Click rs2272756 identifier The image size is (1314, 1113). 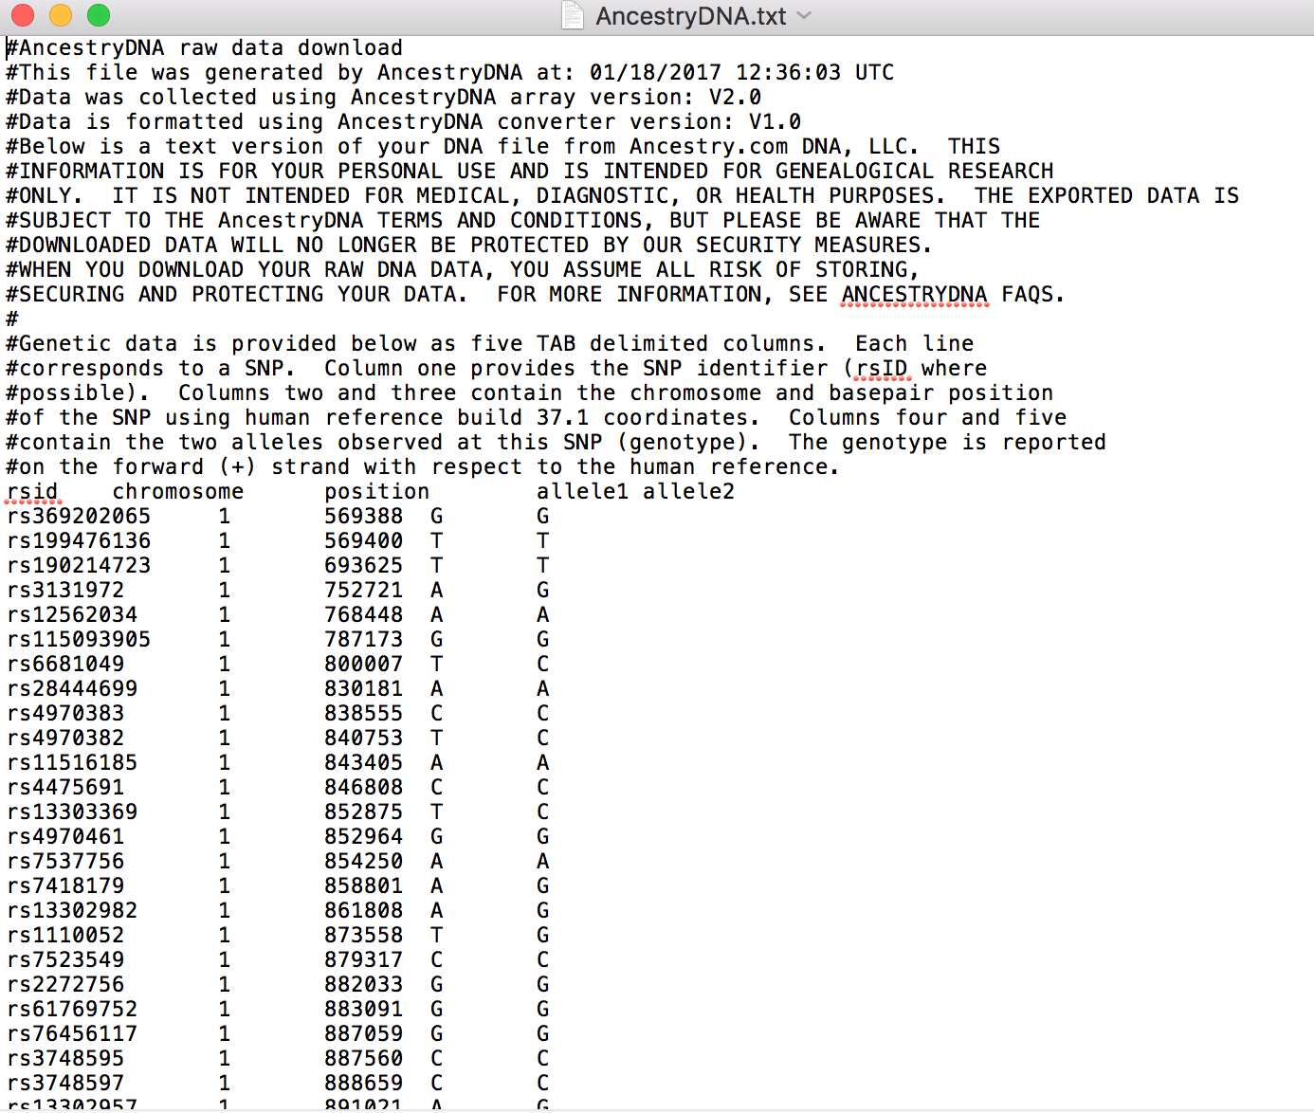(65, 984)
